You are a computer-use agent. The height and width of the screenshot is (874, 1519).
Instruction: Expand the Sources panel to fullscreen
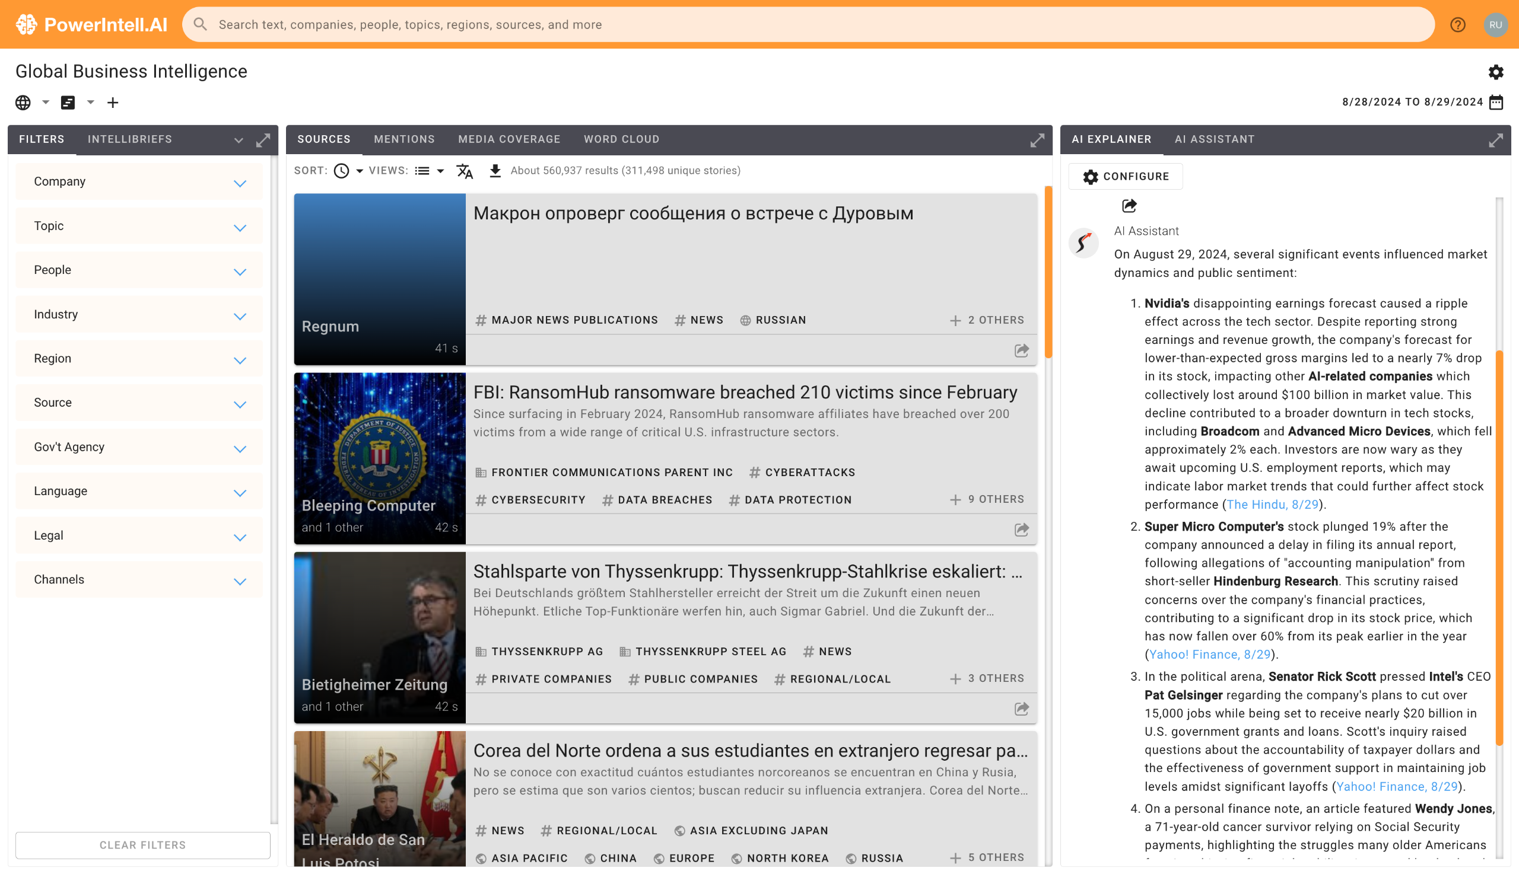coord(1037,141)
